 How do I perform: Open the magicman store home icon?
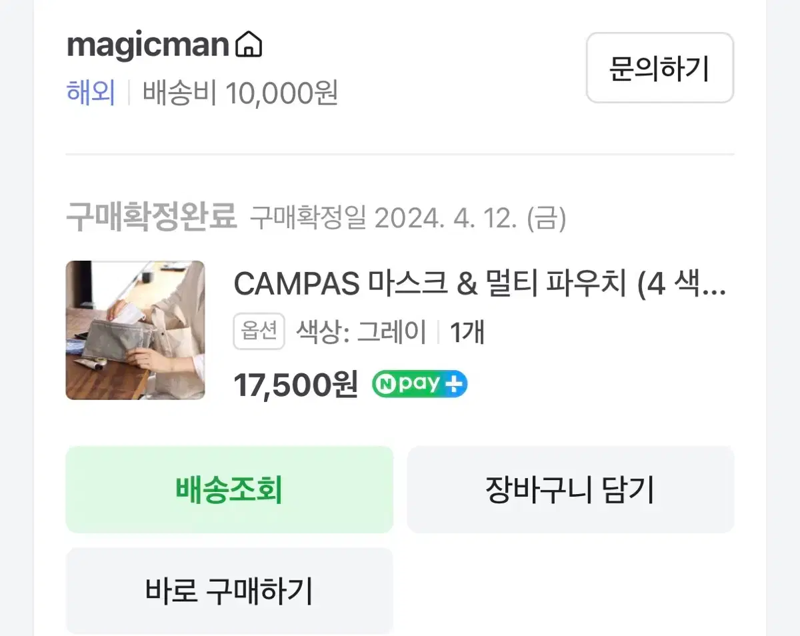[249, 45]
